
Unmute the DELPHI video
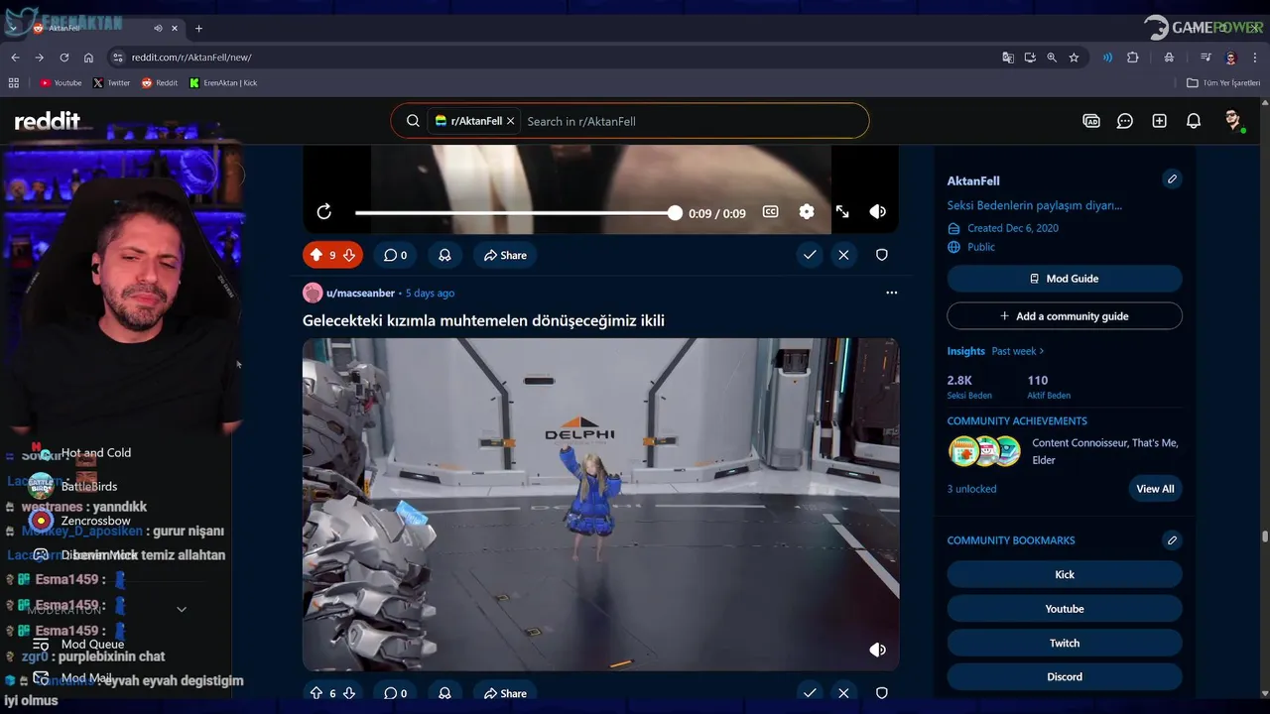tap(877, 650)
